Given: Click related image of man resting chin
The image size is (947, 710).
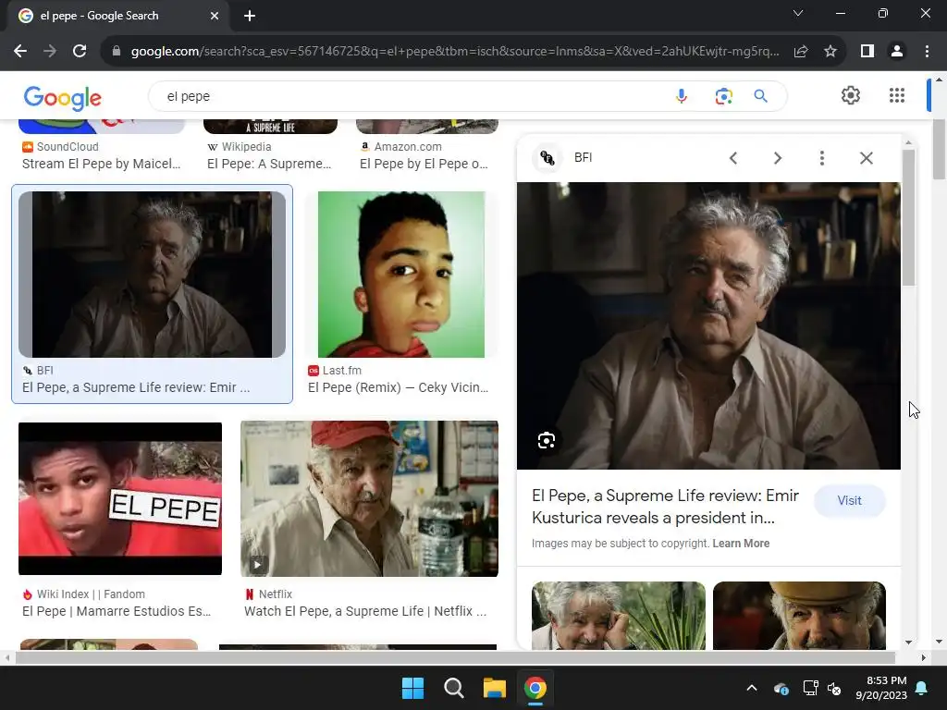Looking at the screenshot, I should [619, 615].
